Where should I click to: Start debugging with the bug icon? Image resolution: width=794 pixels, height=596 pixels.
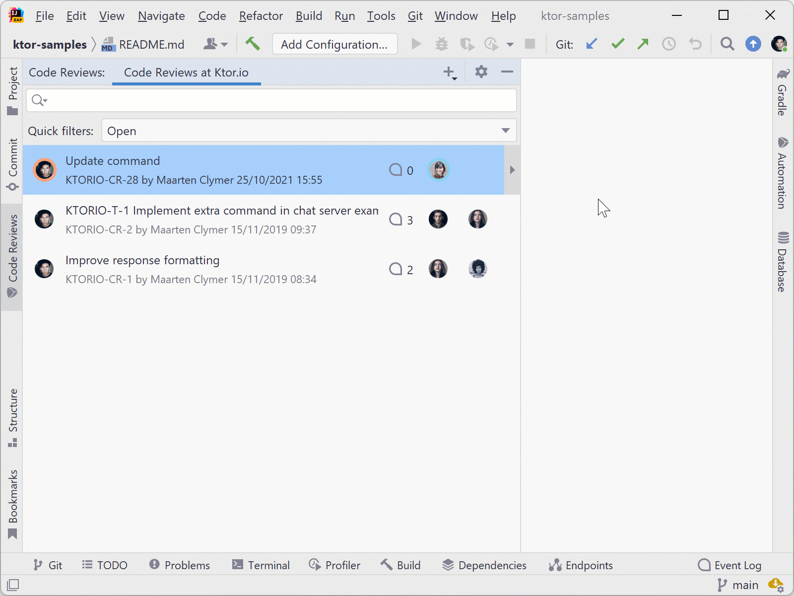click(x=441, y=44)
